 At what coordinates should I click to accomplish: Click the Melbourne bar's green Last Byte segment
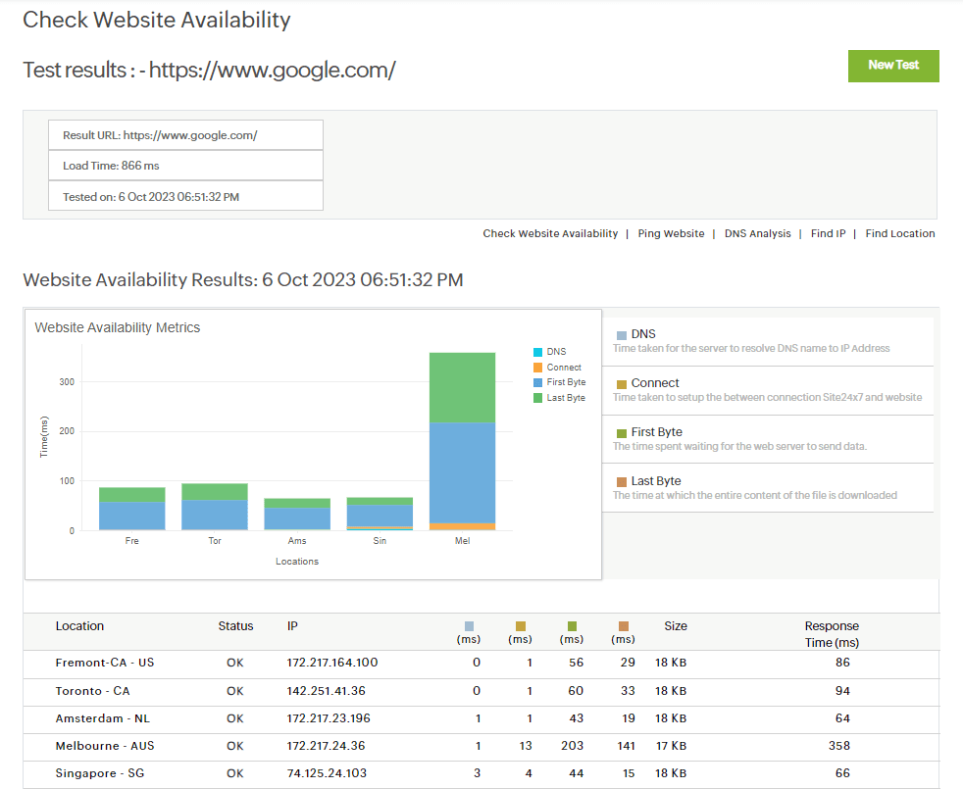pyautogui.click(x=462, y=387)
